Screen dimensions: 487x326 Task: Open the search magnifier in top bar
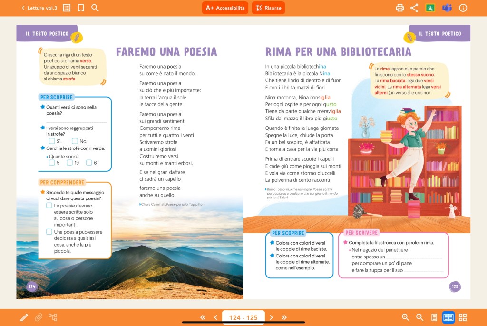tap(95, 8)
